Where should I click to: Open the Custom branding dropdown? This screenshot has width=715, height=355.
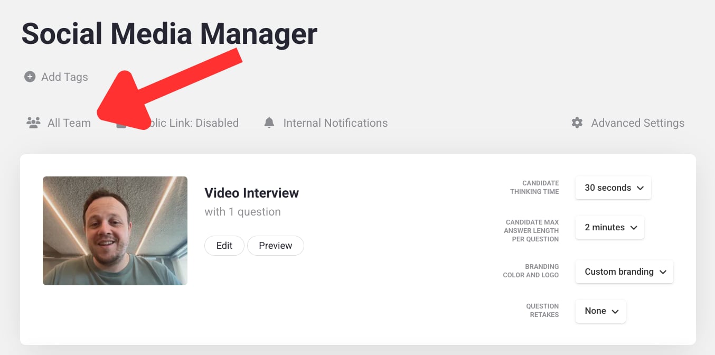coord(624,272)
